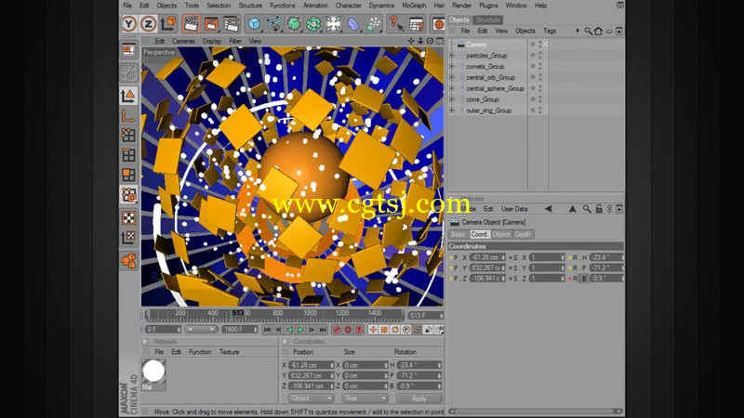The image size is (744, 418).
Task: Click the home icon in Objects manager
Action: pyautogui.click(x=599, y=31)
